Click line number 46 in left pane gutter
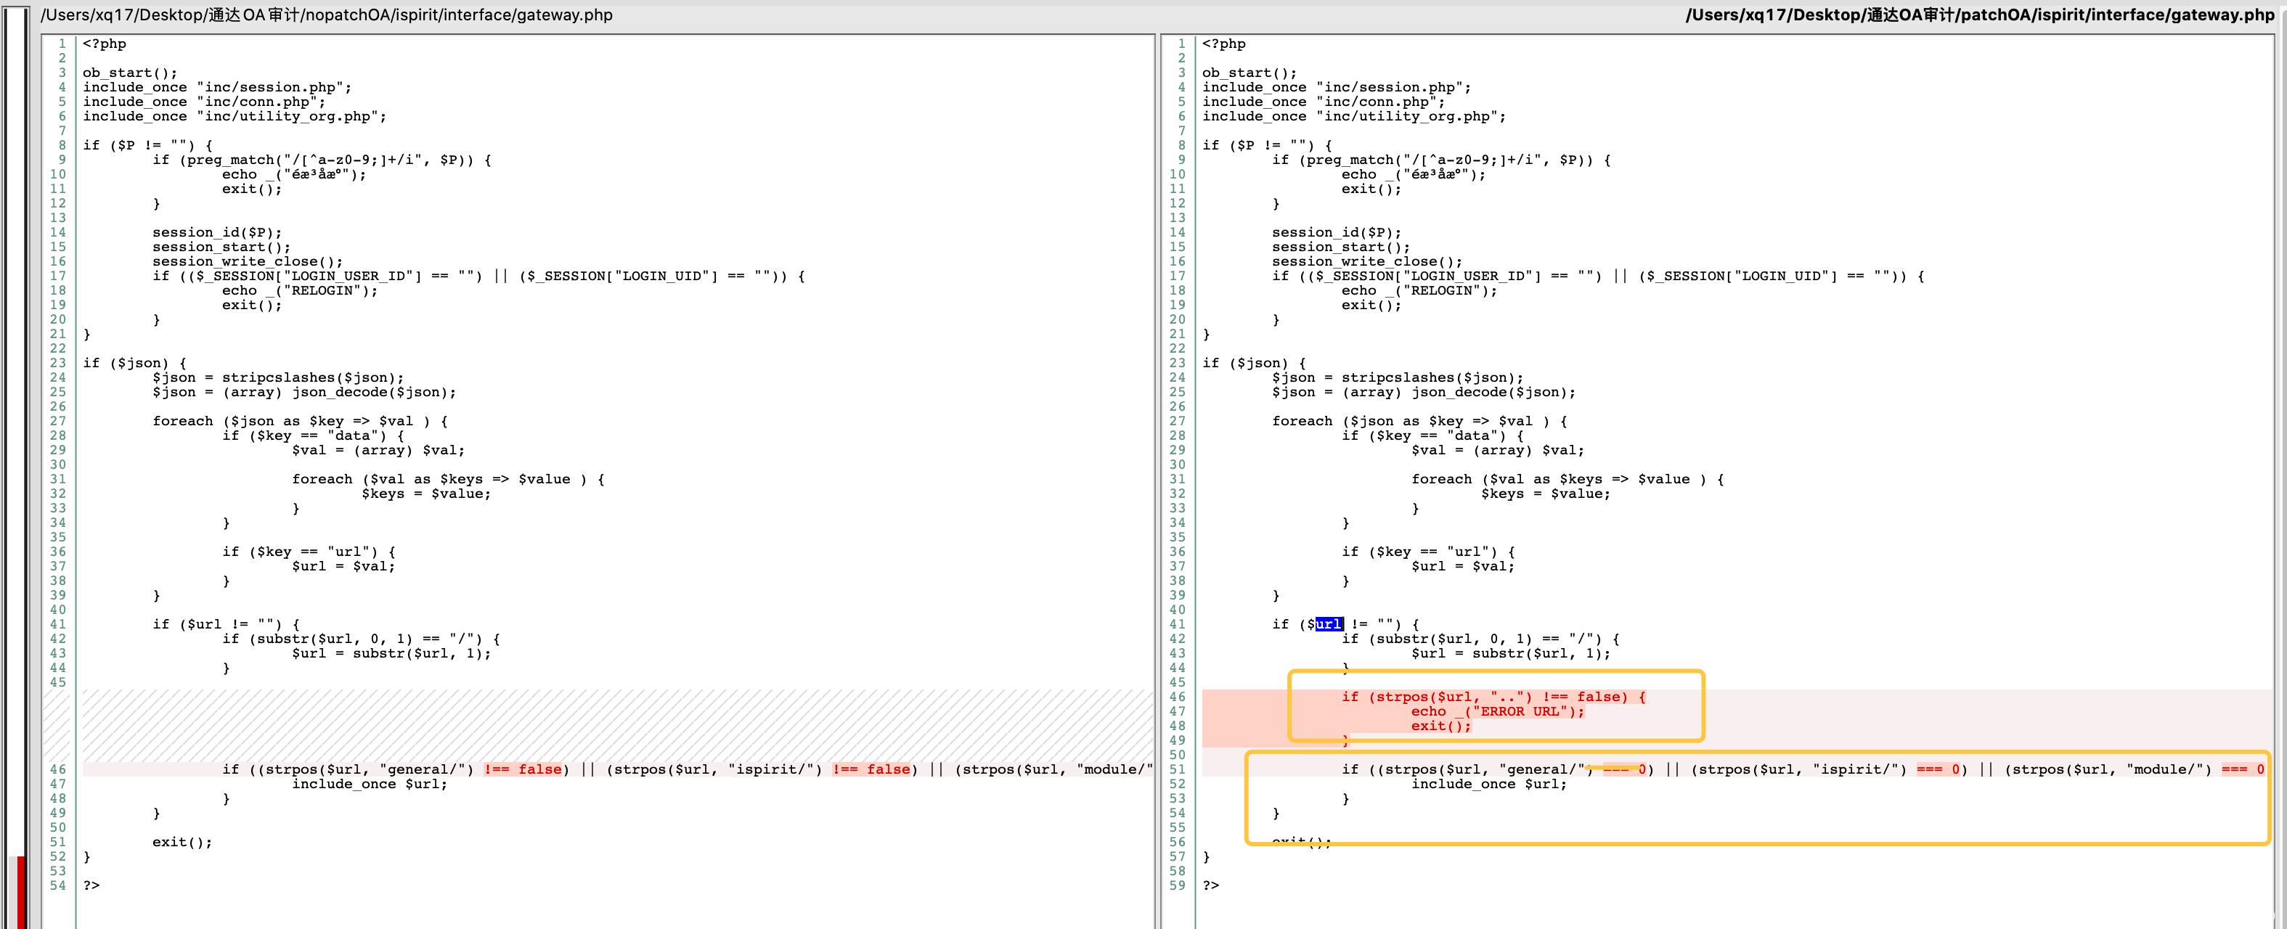Image resolution: width=2287 pixels, height=929 pixels. [57, 769]
